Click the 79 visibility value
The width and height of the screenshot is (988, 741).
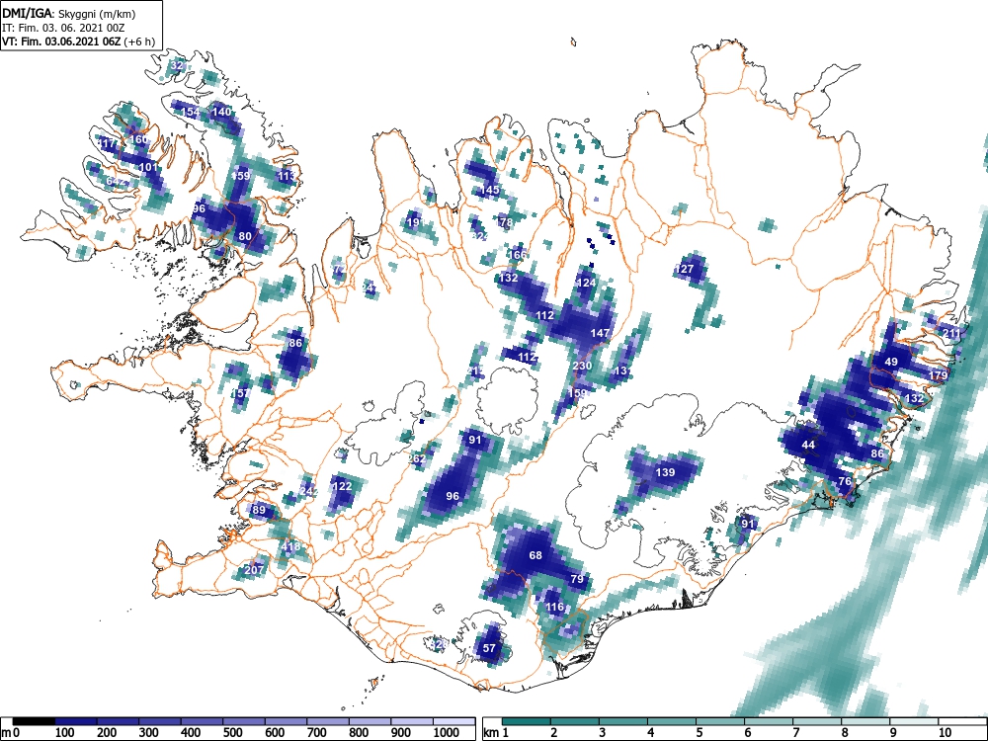coord(577,580)
